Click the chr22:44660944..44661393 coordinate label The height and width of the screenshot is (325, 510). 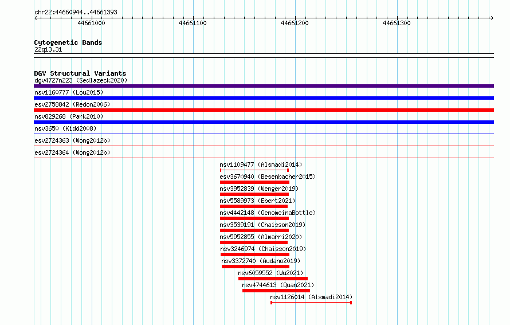pos(76,12)
